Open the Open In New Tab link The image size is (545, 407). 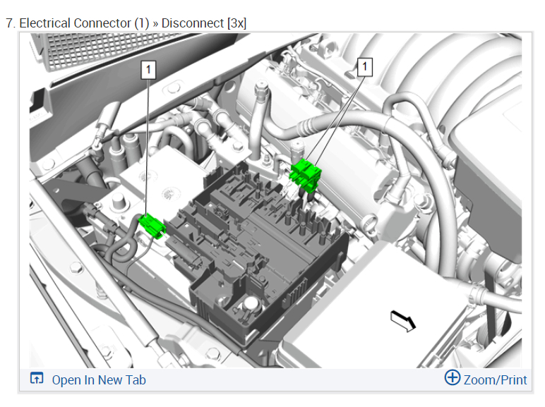[99, 380]
